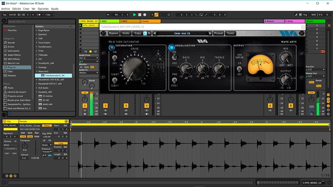
Task: Toggle the Automation Arm icon
Action: 157,15
